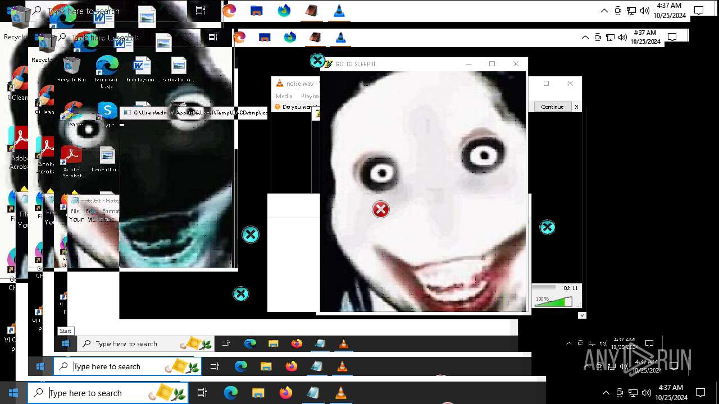The image size is (719, 404).
Task: Open File Explorer from the bottom taskbar
Action: click(258, 393)
